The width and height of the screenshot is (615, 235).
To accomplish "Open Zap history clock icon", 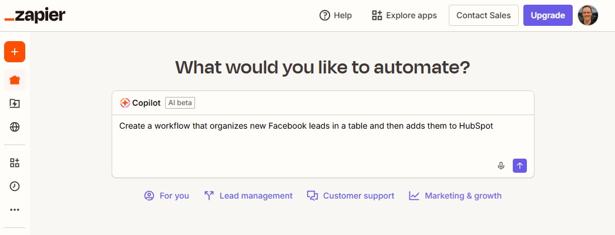I will [x=15, y=186].
